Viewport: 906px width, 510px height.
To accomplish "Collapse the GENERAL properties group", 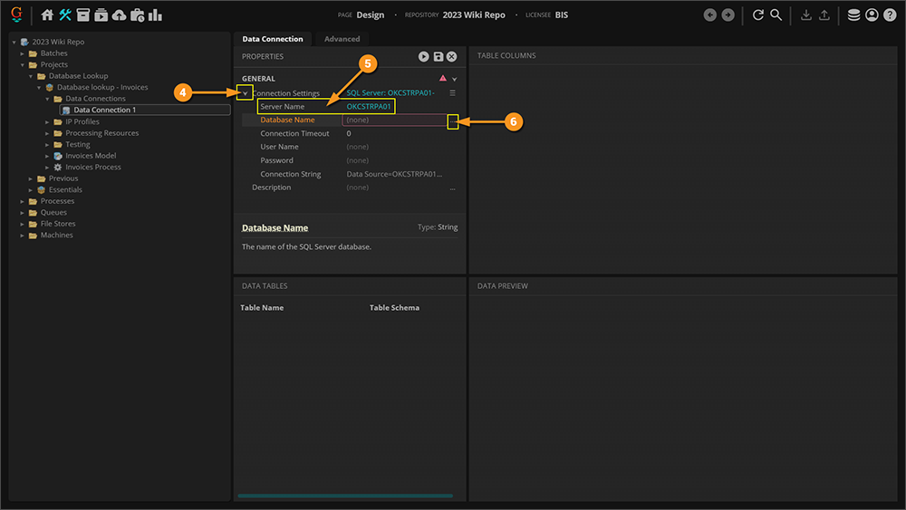I will pos(455,80).
